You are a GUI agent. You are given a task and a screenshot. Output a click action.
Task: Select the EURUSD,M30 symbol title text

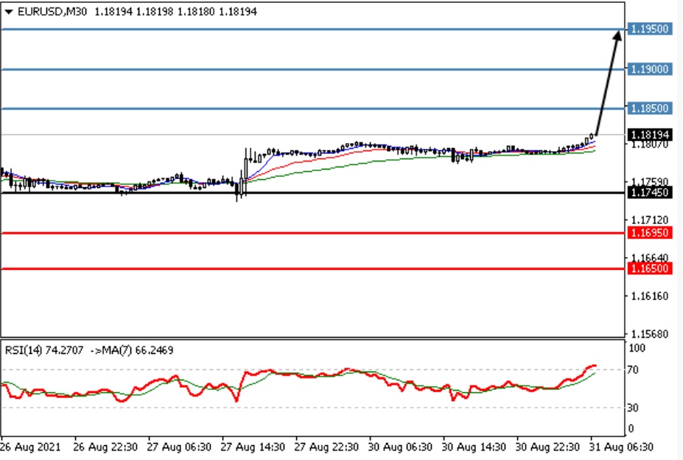[x=52, y=12]
